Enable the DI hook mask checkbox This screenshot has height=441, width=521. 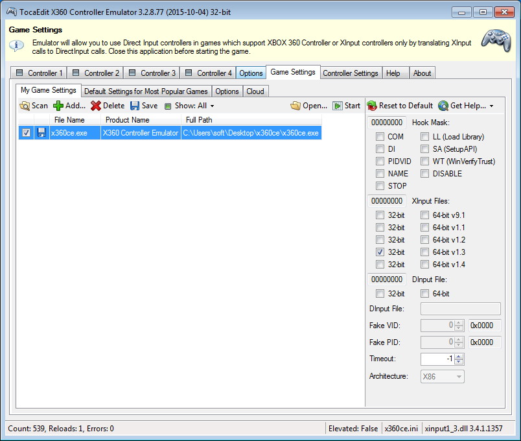[x=380, y=149]
